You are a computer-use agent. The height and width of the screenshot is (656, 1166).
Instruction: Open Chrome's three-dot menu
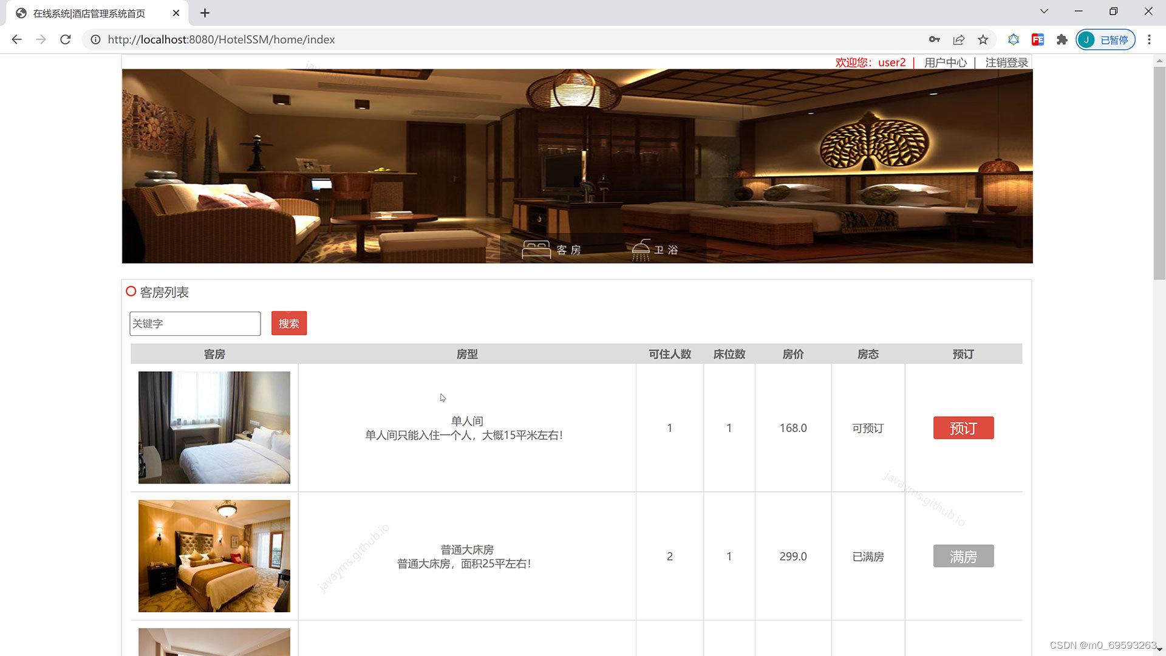click(x=1149, y=39)
